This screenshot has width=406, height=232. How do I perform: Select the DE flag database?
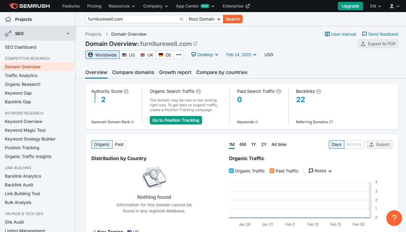point(165,55)
